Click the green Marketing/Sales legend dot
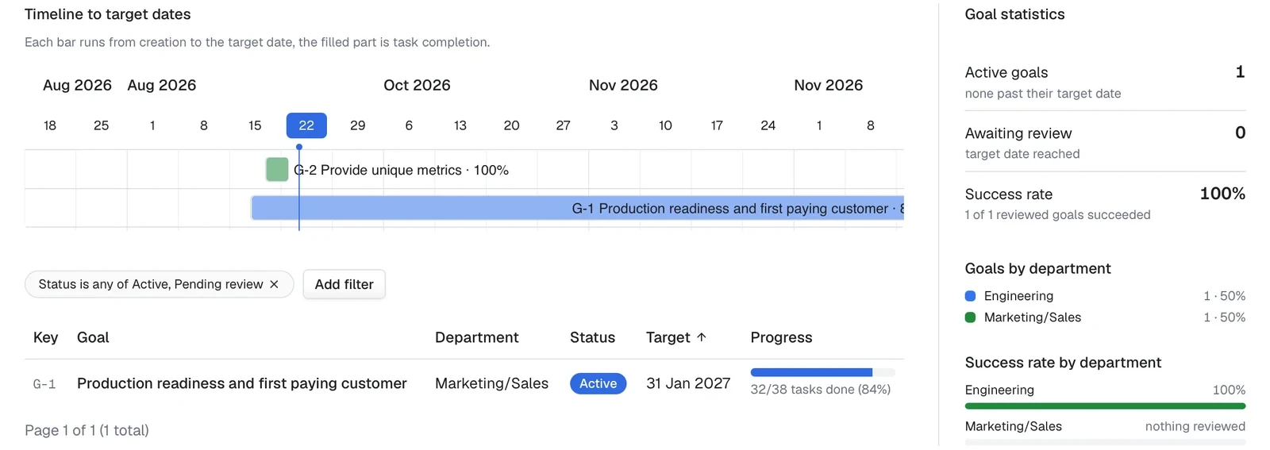The width and height of the screenshot is (1270, 450). pyautogui.click(x=970, y=317)
